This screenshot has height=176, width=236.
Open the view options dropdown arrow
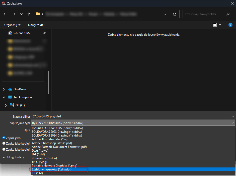coord(220,25)
